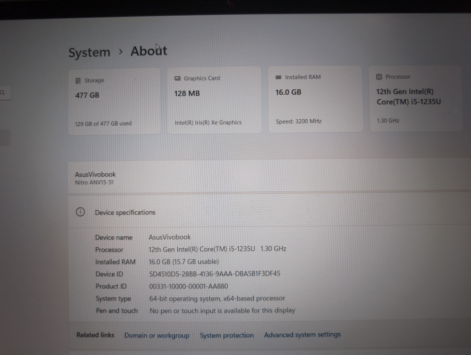The image size is (471, 355).
Task: Click the Device name label
Action: tap(114, 238)
